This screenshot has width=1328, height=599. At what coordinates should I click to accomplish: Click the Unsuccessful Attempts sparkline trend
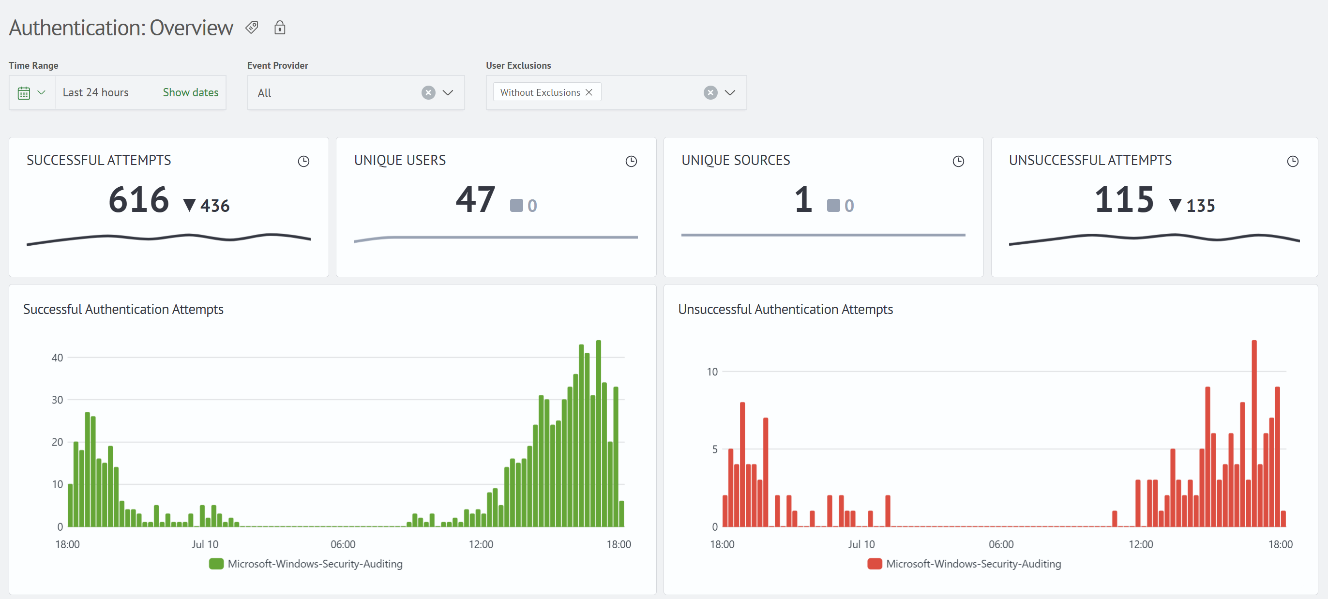(x=1154, y=238)
